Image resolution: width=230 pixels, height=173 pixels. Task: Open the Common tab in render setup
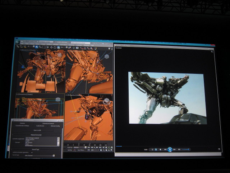click(x=22, y=123)
